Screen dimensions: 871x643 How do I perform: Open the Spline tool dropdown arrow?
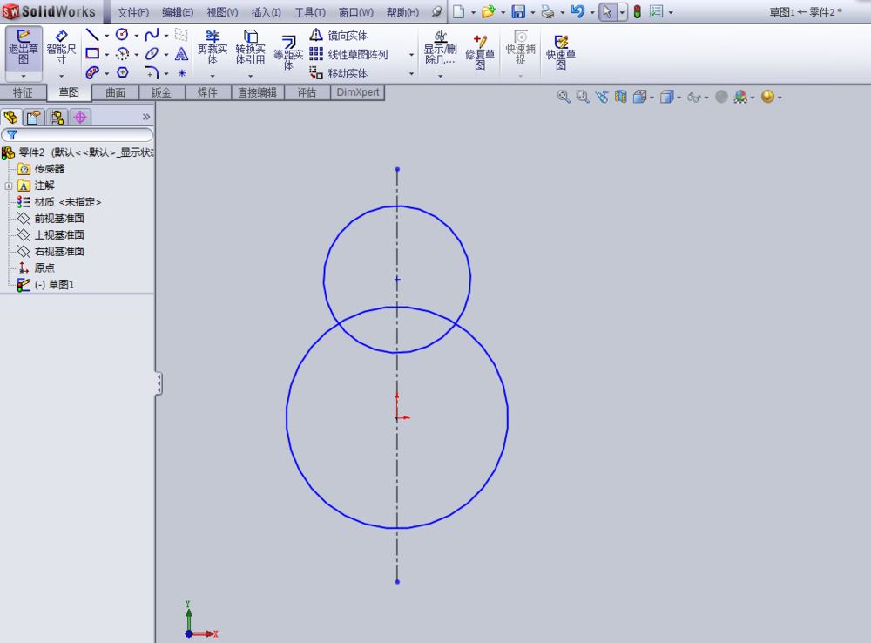(166, 36)
